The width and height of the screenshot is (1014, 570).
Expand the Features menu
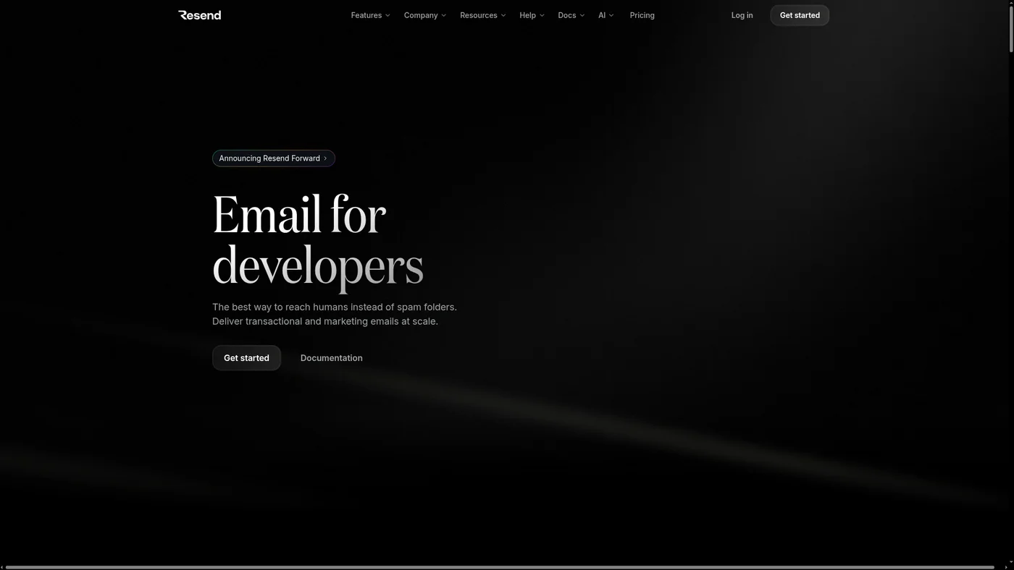tap(370, 15)
